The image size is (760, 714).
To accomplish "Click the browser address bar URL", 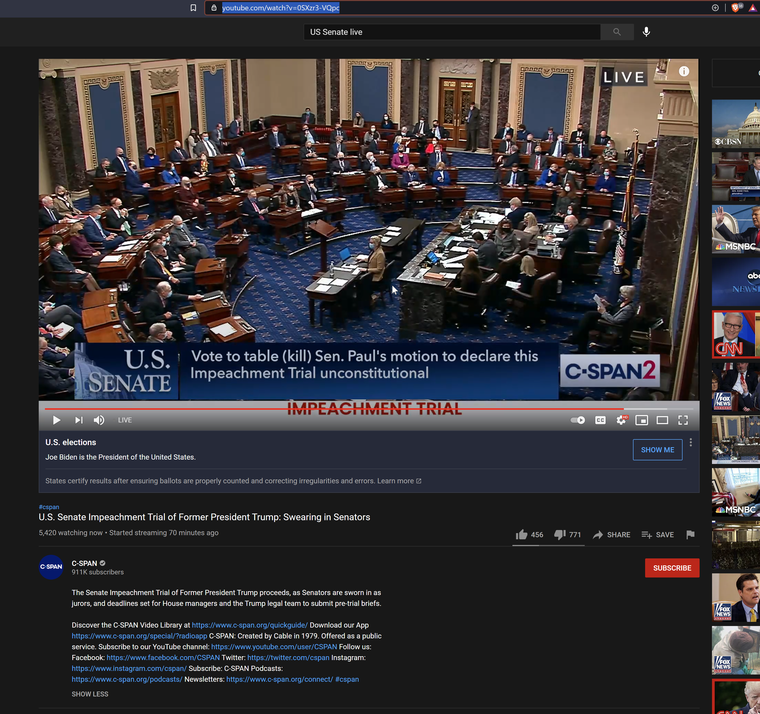I will click(281, 8).
